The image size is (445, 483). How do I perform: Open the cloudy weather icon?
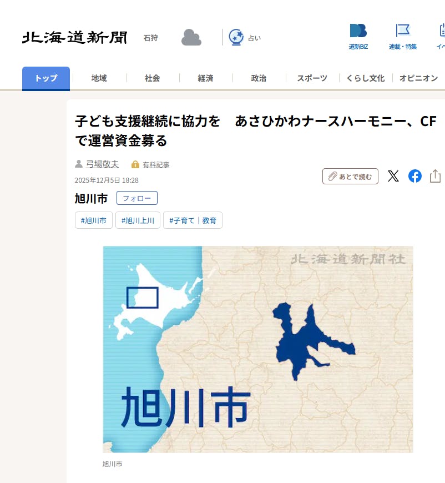coord(191,37)
